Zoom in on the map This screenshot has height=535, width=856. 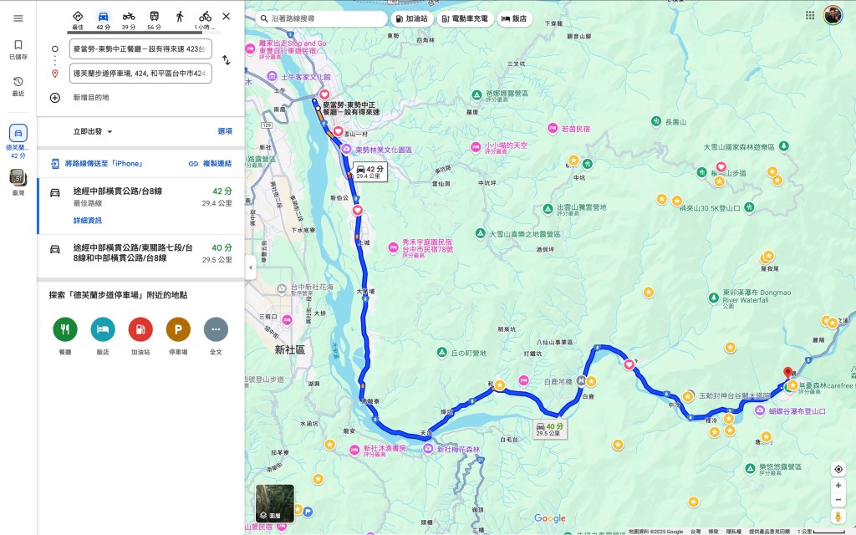(838, 485)
